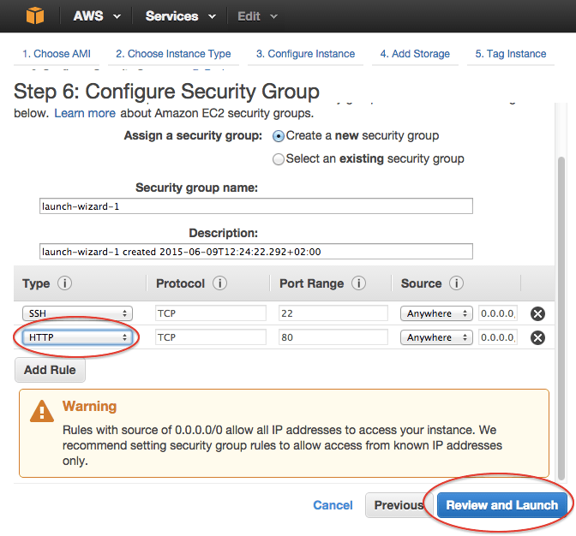Screen dimensions: 576x536
Task: Open the info icon next to Type
Action: [x=64, y=283]
